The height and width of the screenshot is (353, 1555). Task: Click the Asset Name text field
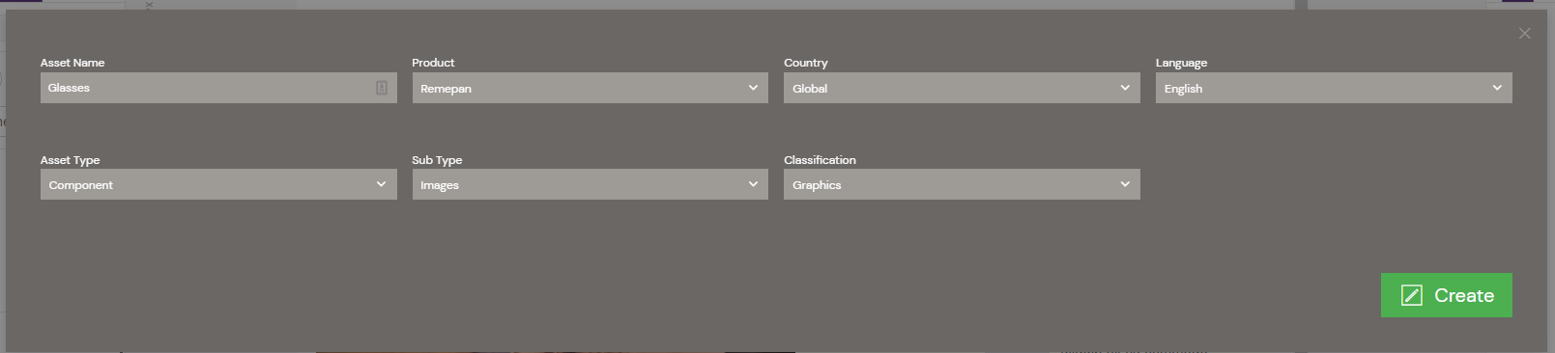click(x=218, y=88)
